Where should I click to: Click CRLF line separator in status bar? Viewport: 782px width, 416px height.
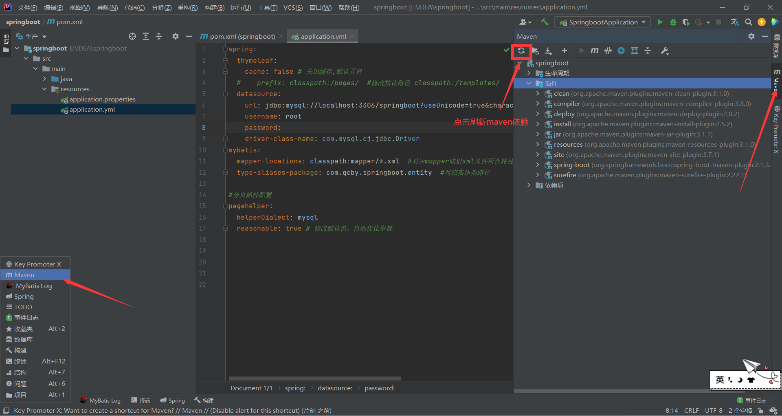tap(692, 410)
